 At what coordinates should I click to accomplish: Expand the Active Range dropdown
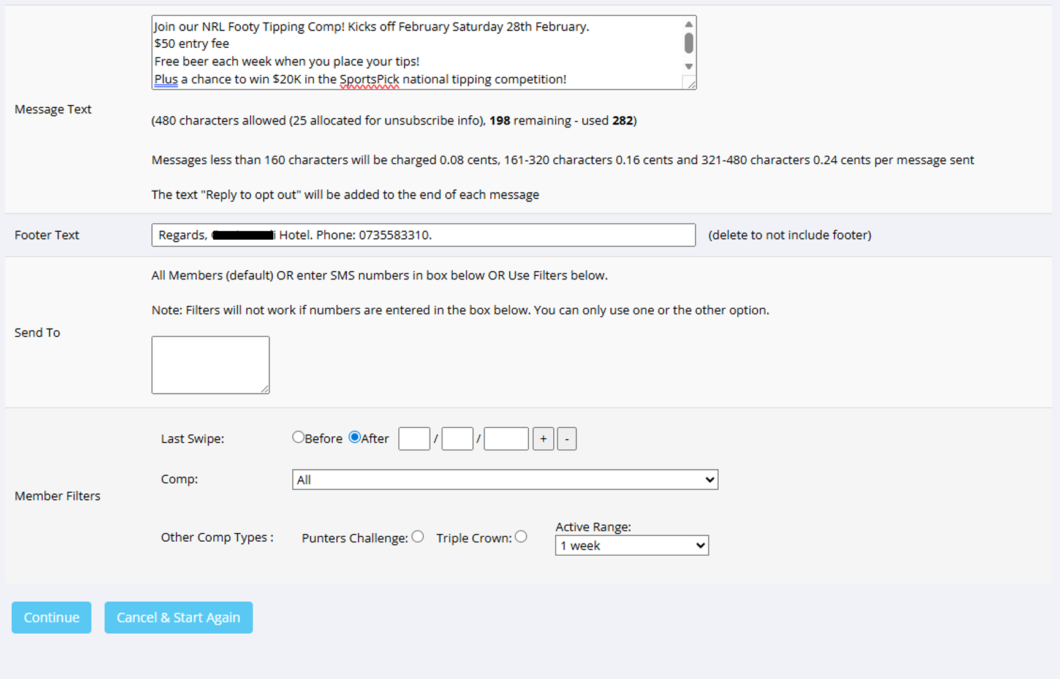tap(632, 545)
